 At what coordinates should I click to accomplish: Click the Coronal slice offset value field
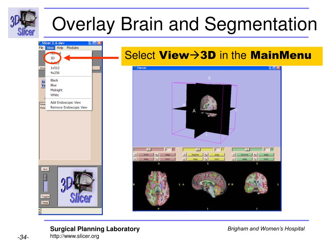(267, 150)
